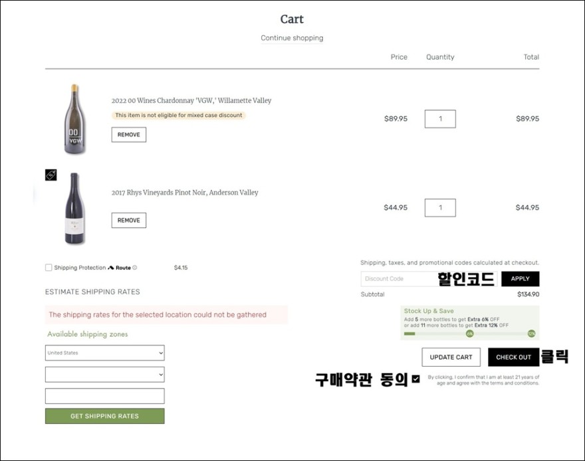This screenshot has width=585, height=461.
Task: Open the 2017 Rhys Vineyards Pinot Noir title
Action: 185,193
